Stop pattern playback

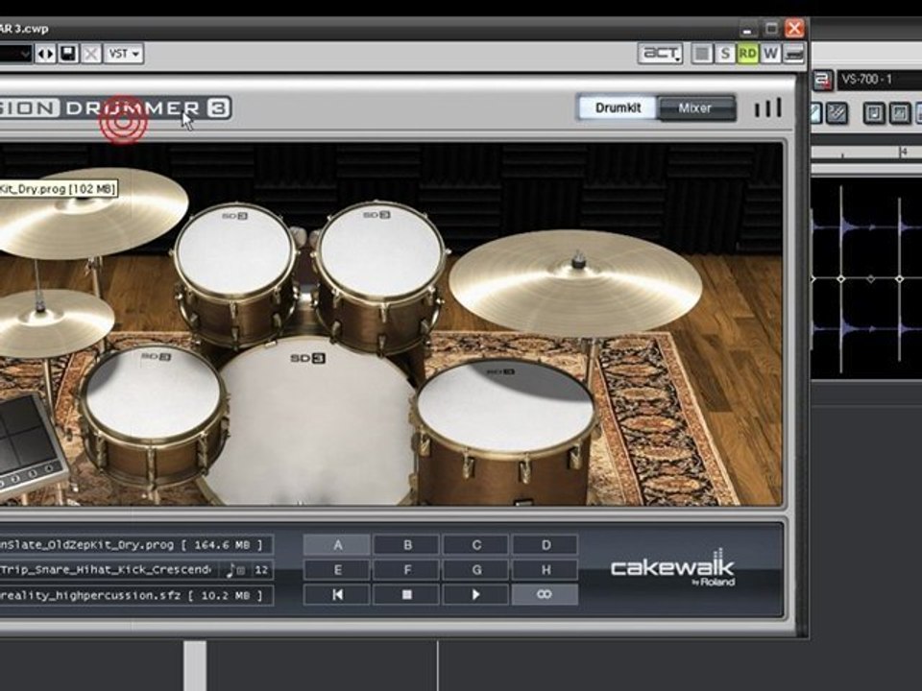407,595
